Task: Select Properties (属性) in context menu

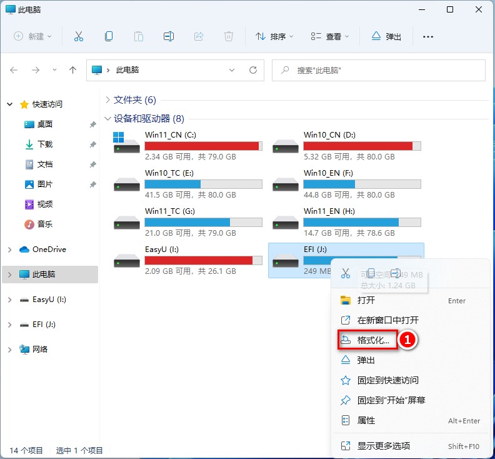Action: (366, 420)
